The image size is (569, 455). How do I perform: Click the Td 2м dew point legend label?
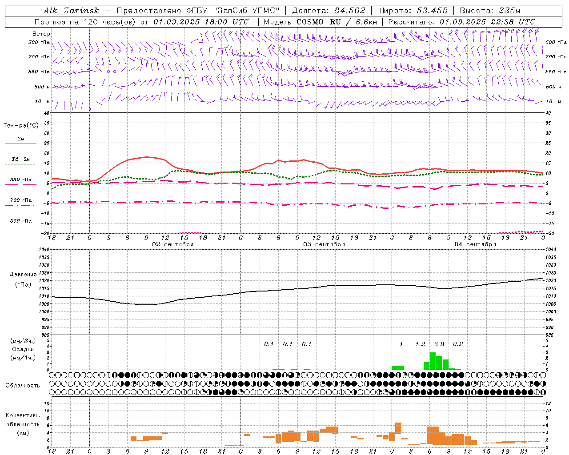coord(21,159)
